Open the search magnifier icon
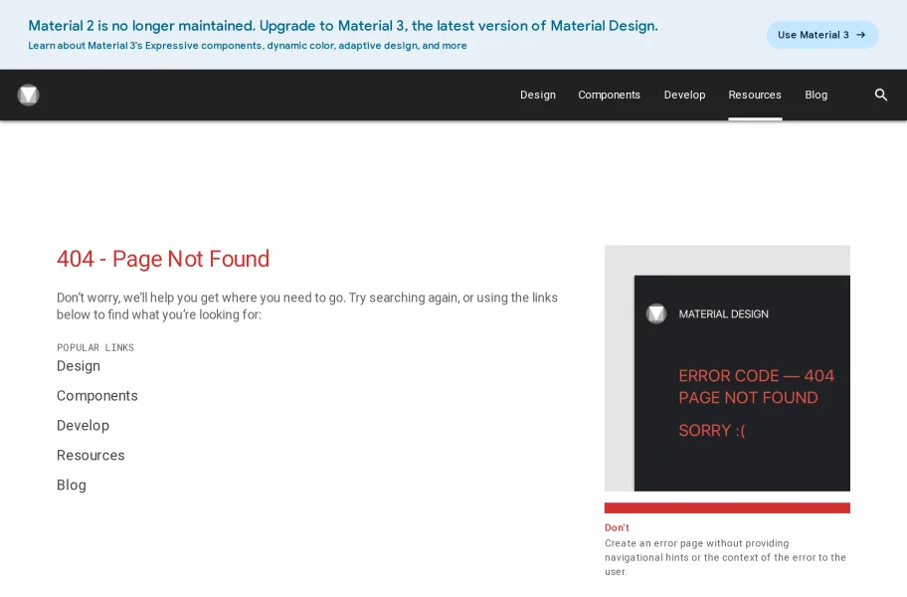The height and width of the screenshot is (597, 907). [x=881, y=95]
